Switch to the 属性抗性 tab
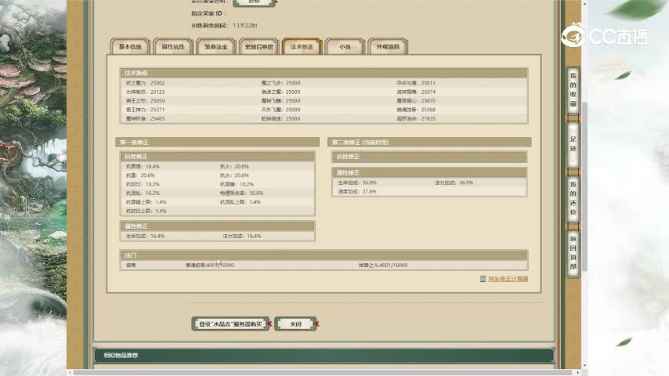Viewport: 669px width, 376px height. pyautogui.click(x=173, y=47)
